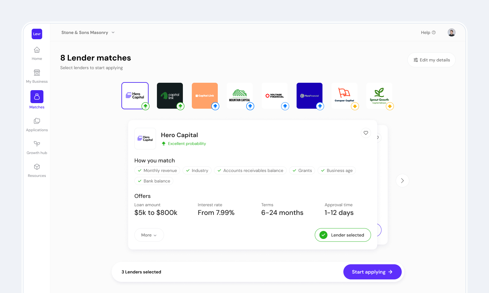489x293 pixels.
Task: Click yellow arrow badge on Conquer Capital thumbnail
Action: tap(355, 106)
